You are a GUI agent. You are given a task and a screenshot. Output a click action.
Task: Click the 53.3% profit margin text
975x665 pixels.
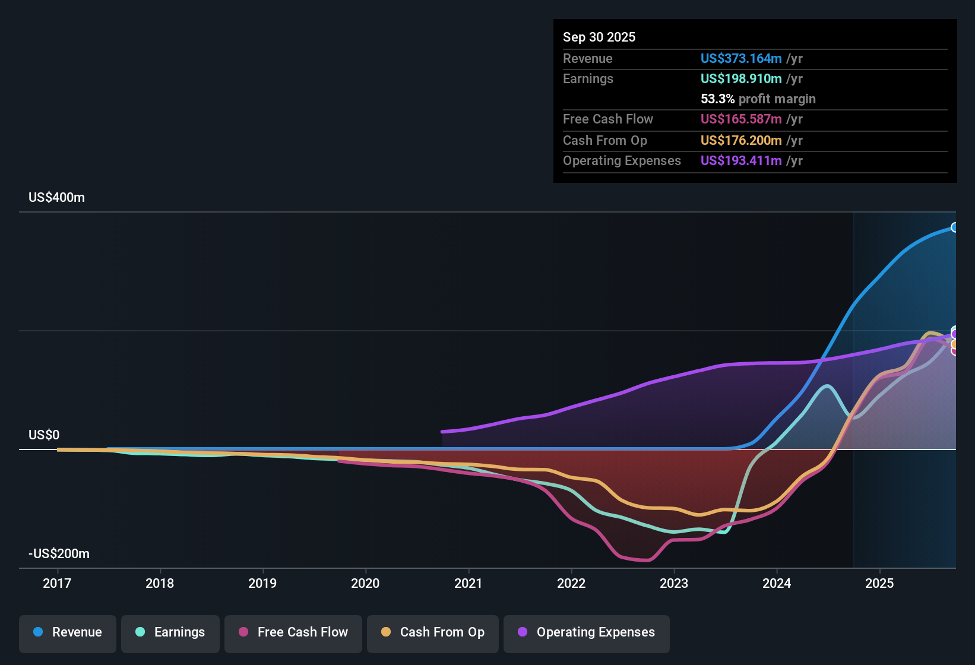tap(758, 99)
